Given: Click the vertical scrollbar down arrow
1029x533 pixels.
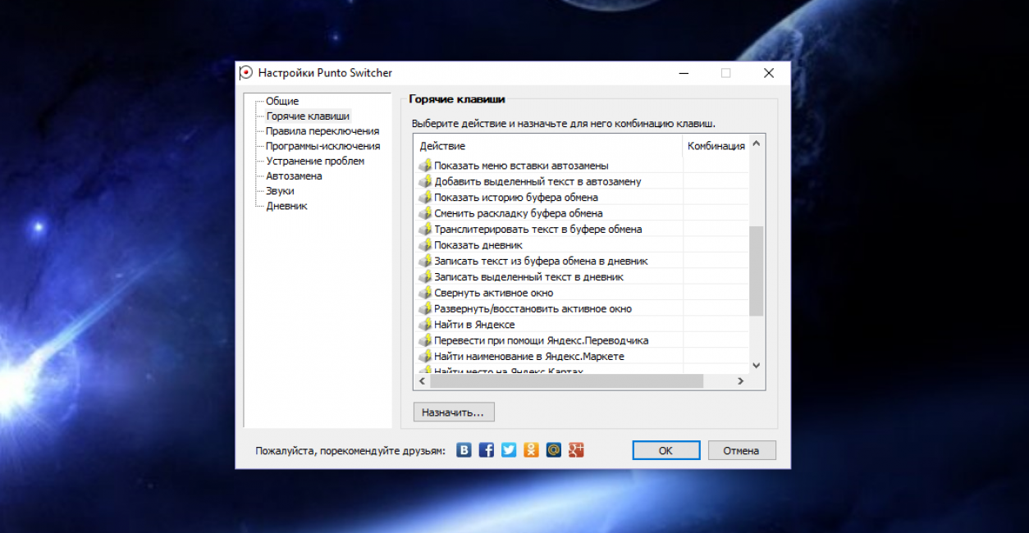Looking at the screenshot, I should pyautogui.click(x=757, y=366).
